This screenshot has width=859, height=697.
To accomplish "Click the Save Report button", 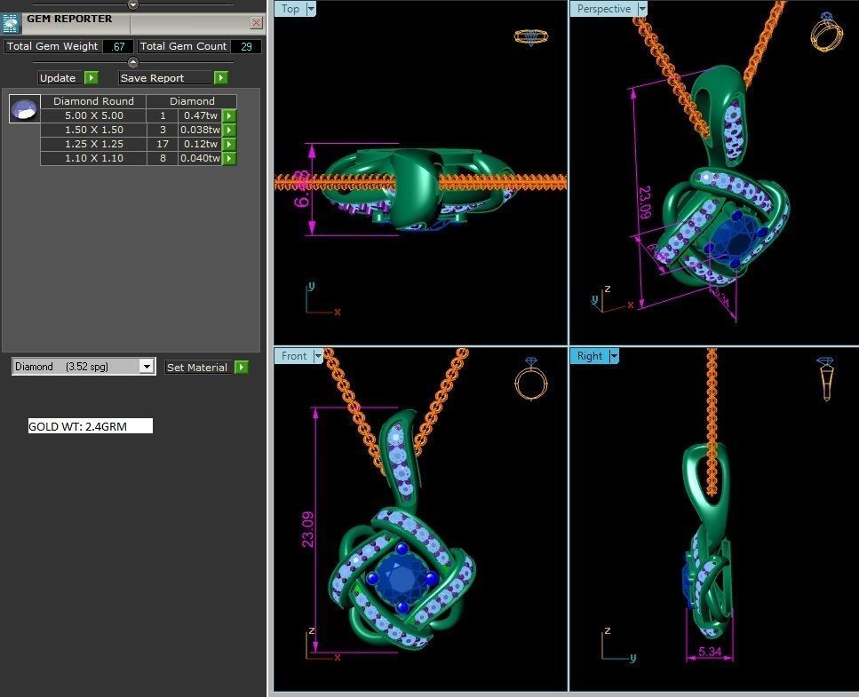I will (x=165, y=78).
